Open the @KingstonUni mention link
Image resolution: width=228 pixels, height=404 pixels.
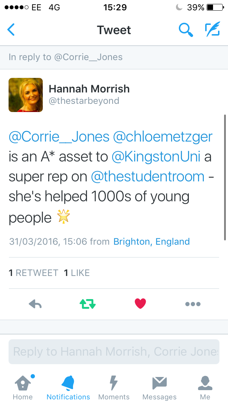[156, 157]
